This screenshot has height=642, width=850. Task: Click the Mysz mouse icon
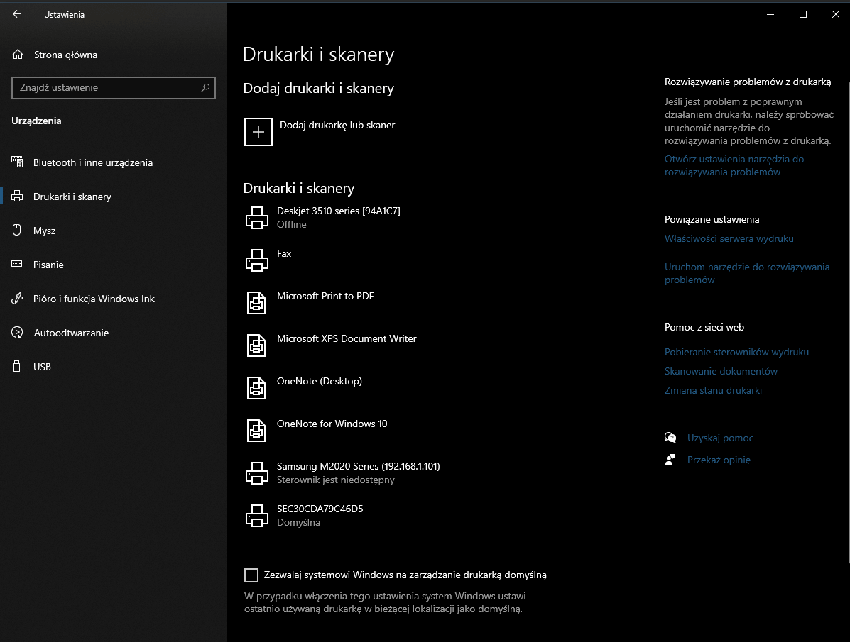coord(17,231)
